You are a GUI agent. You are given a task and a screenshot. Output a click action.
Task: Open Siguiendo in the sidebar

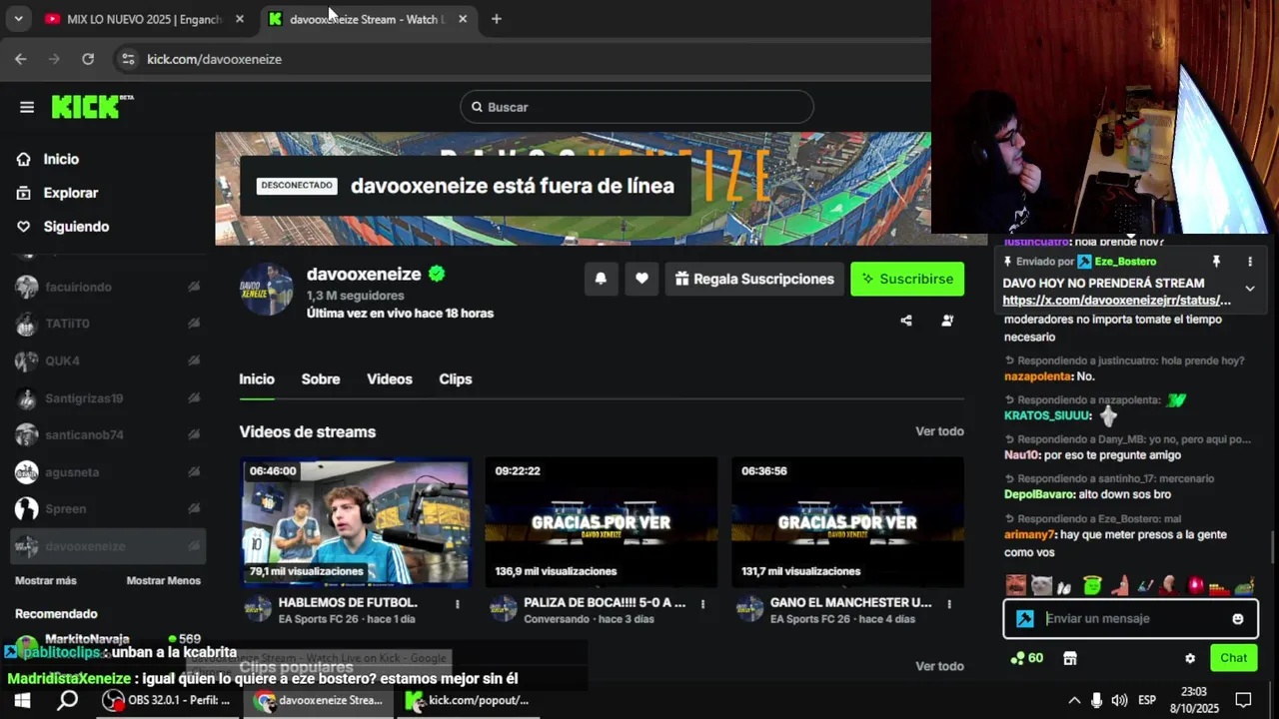click(76, 227)
